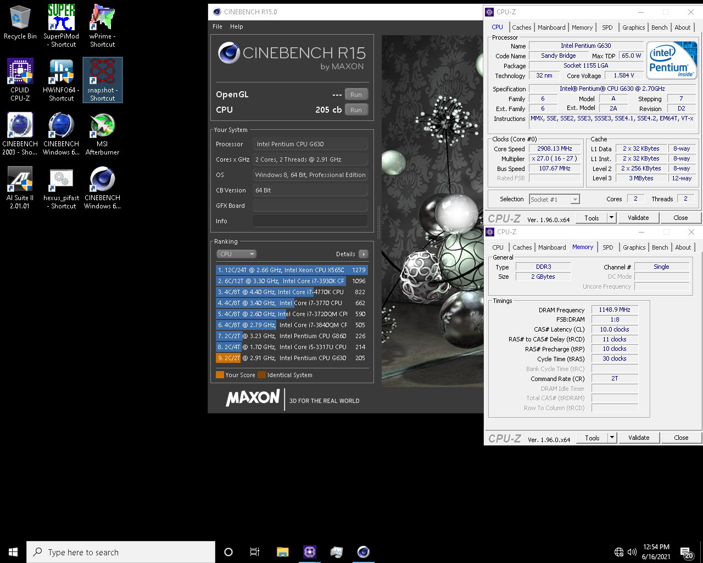Click the Ranking Details arrow icon
Screen dimensions: 703x563
363,254
